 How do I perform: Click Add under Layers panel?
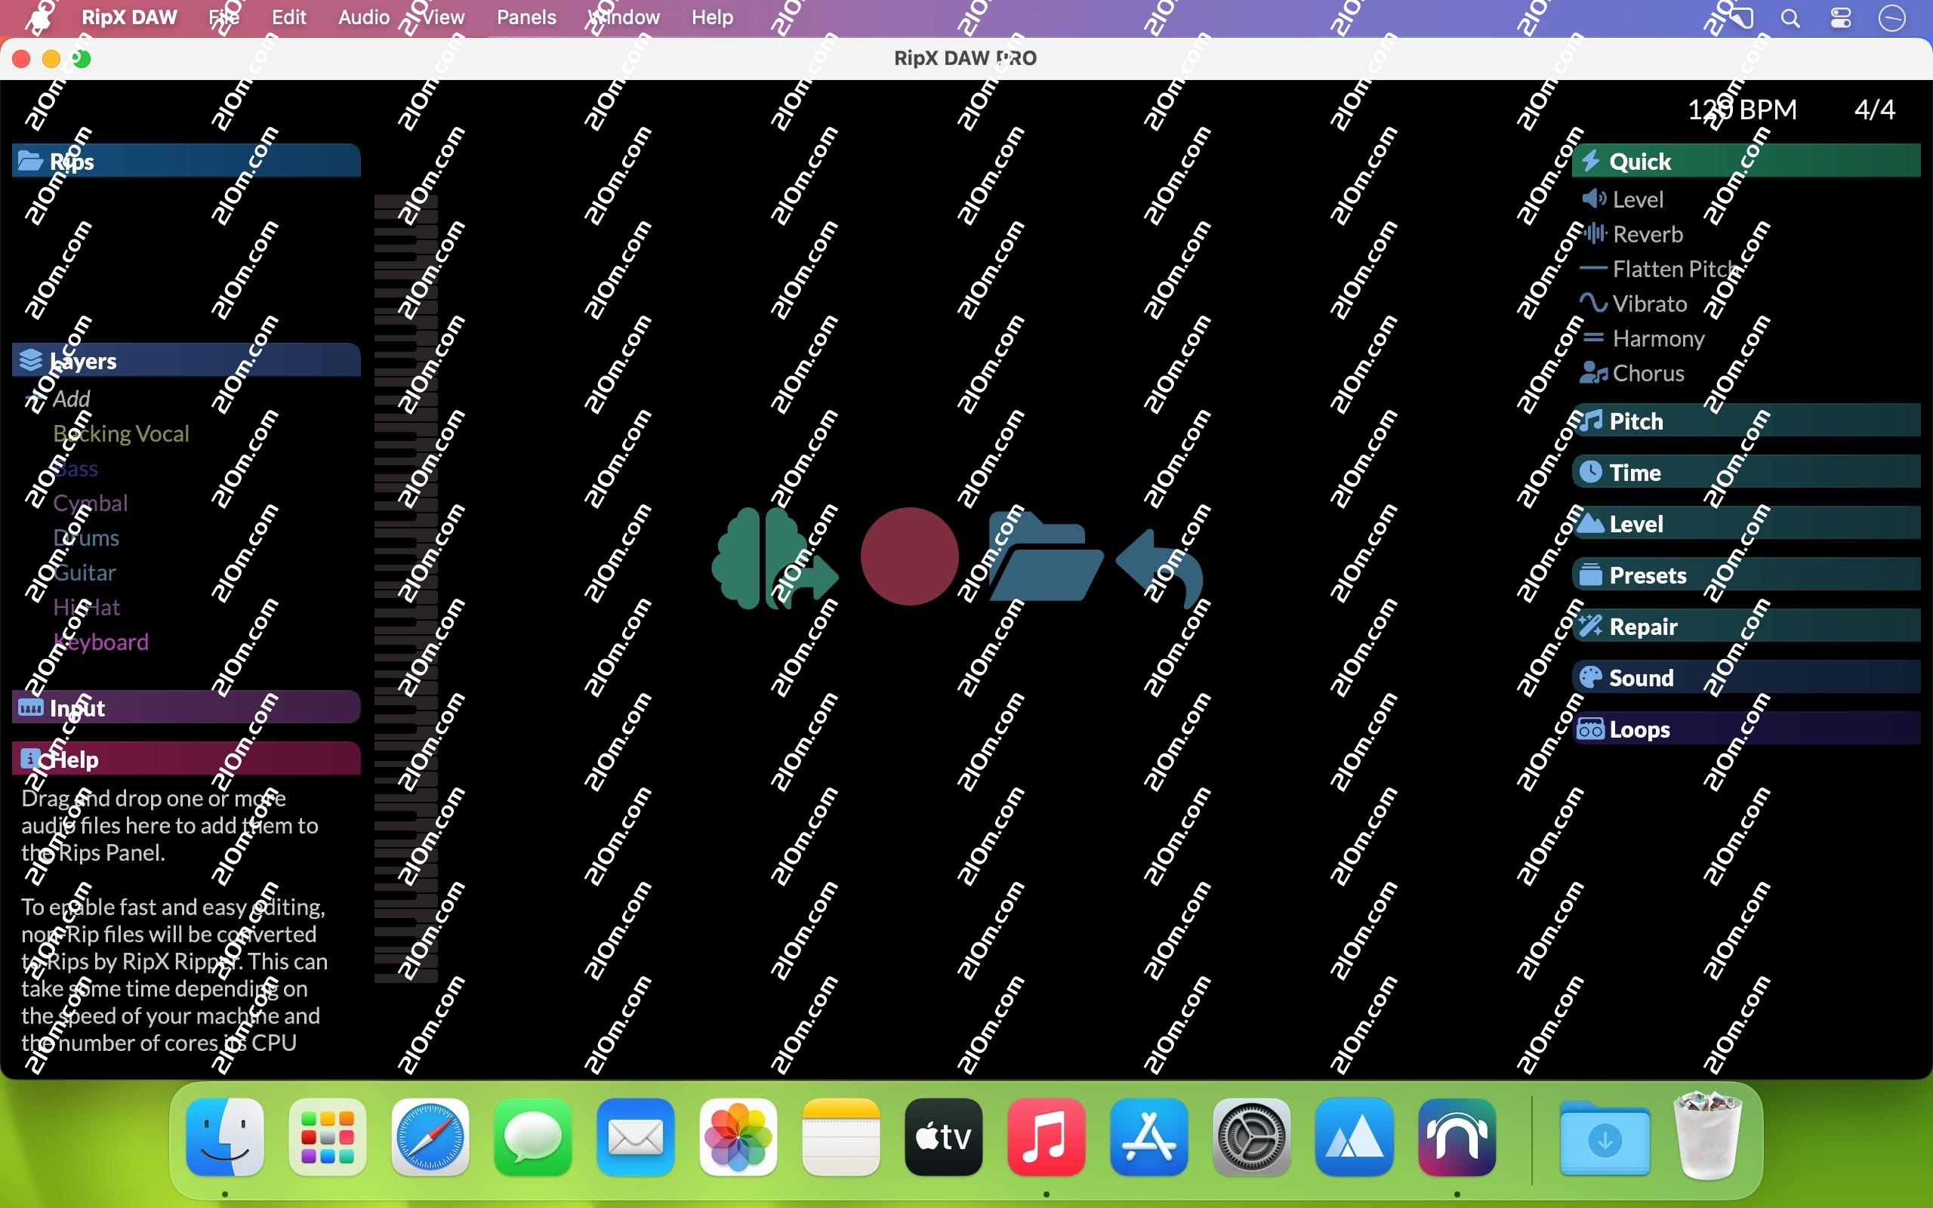[x=70, y=399]
